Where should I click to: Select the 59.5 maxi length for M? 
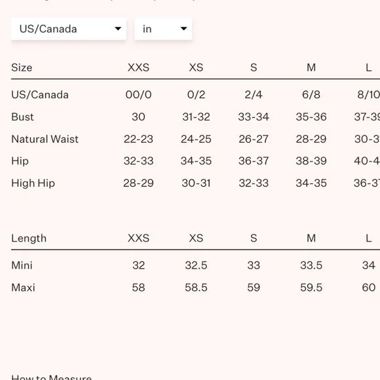pos(311,288)
